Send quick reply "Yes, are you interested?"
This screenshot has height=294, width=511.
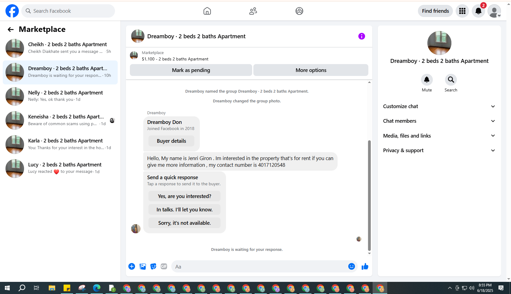(184, 196)
